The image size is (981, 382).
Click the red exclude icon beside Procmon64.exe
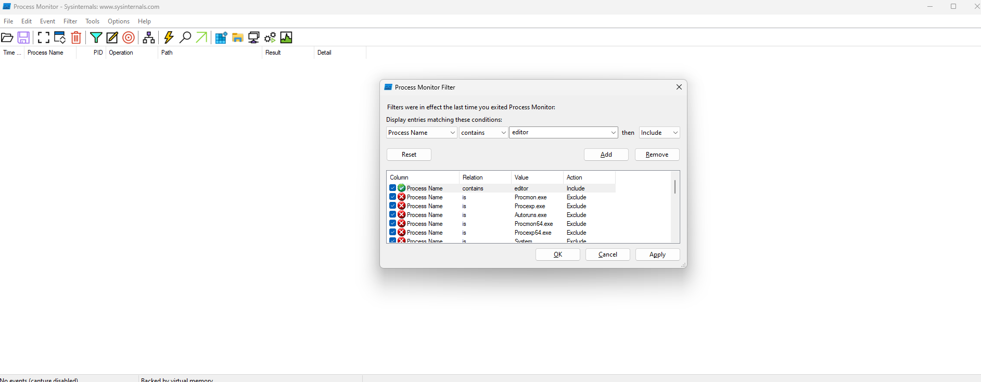[x=402, y=223]
